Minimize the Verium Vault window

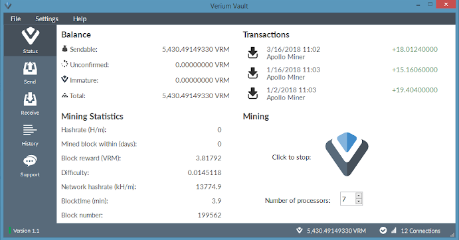418,5
